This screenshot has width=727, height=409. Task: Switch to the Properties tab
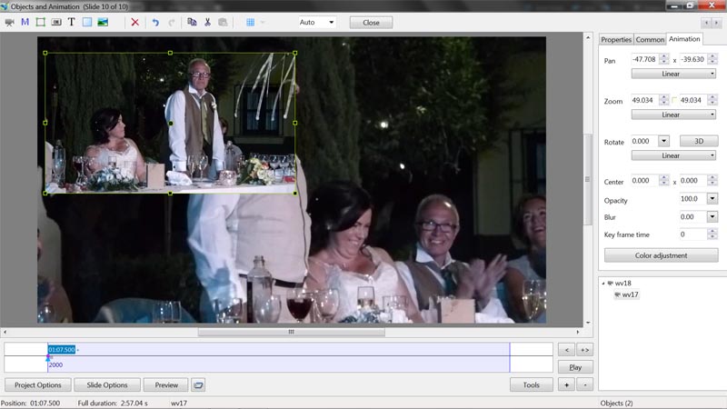pos(616,39)
